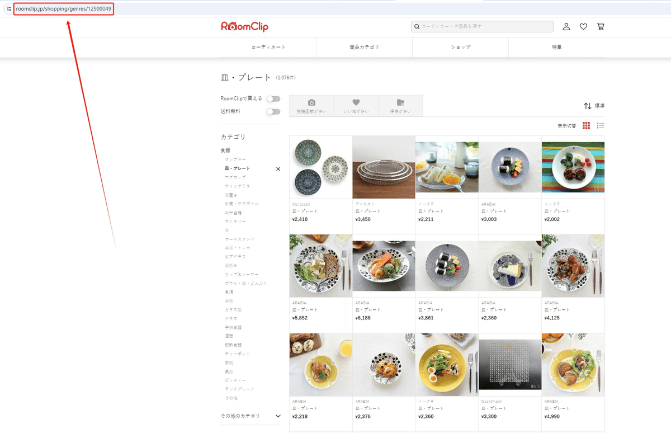Filter by folder icon (most saves)
Screen dimensions: 671x433
pyautogui.click(x=400, y=106)
